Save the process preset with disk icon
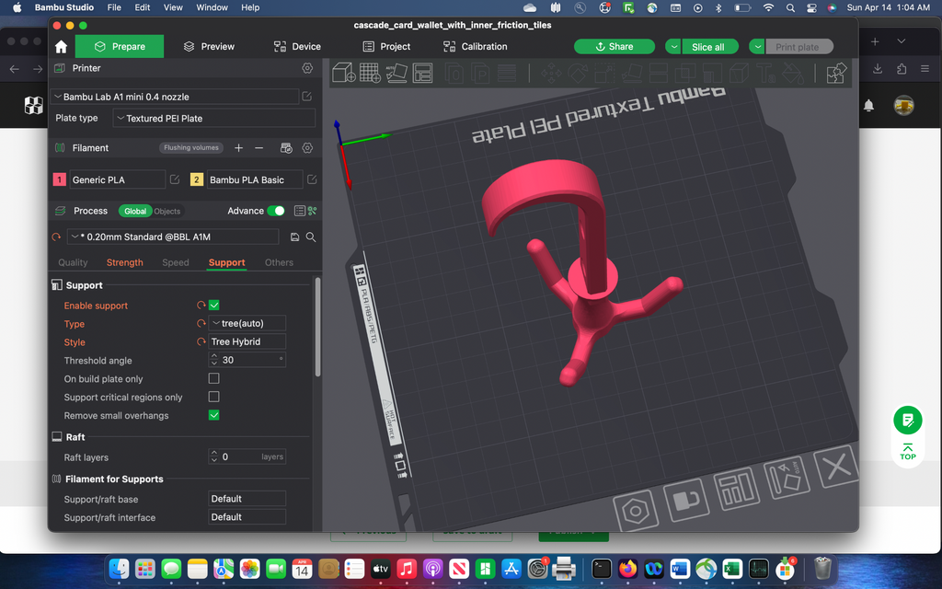 294,237
